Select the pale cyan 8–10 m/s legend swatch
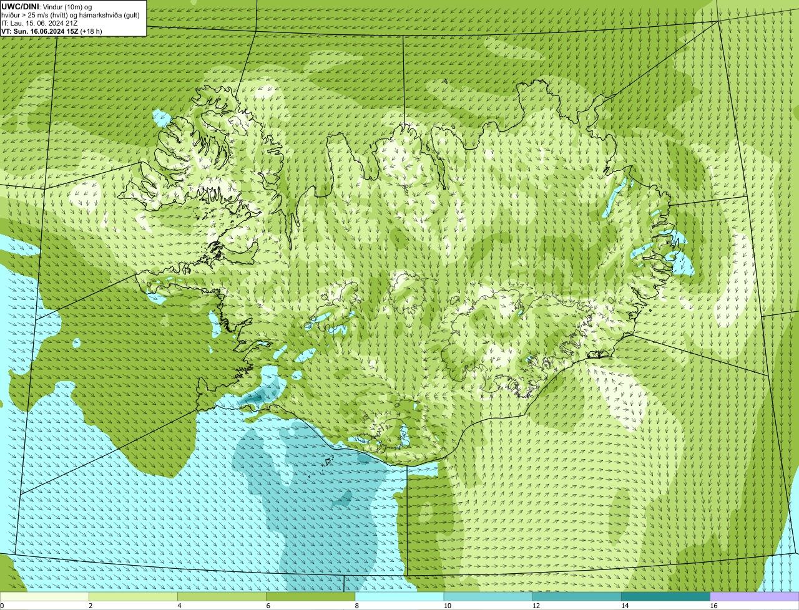The image size is (799, 610). click(x=399, y=596)
